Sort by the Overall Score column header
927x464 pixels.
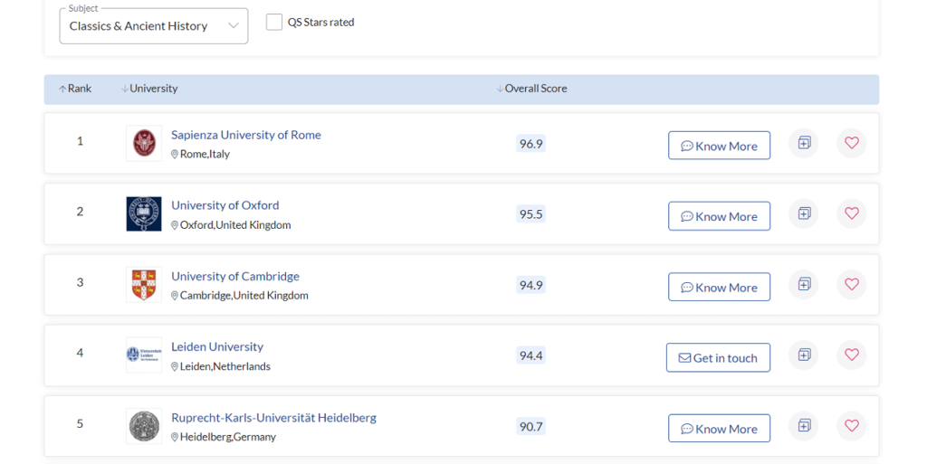click(532, 89)
